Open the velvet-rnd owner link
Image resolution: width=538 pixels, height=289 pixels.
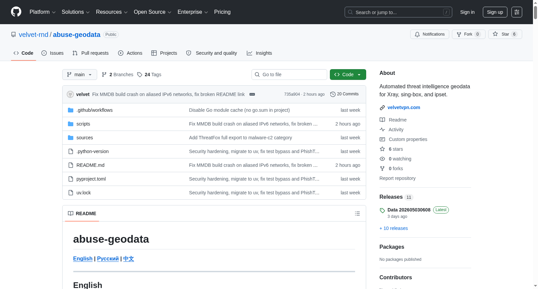pyautogui.click(x=34, y=35)
